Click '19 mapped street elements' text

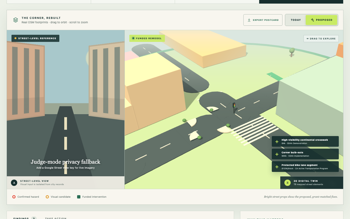[308, 185]
